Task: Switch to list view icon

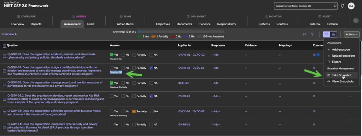Action: pyautogui.click(x=326, y=34)
